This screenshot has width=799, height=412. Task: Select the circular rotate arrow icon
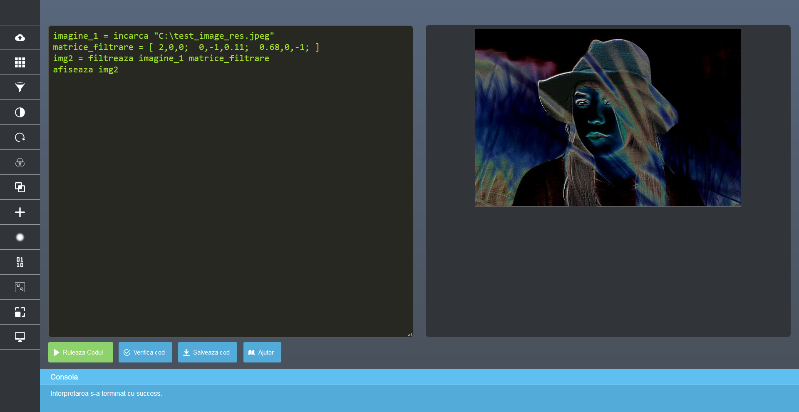click(x=20, y=137)
